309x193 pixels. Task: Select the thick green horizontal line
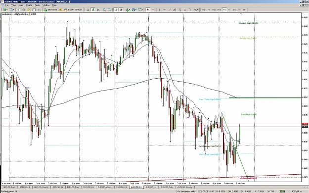click(265, 97)
